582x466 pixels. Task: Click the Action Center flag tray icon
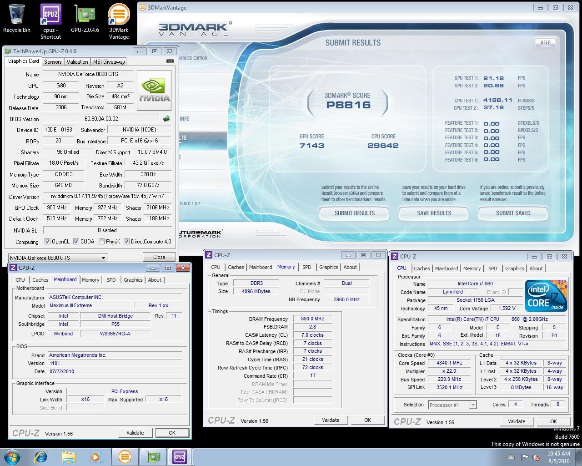click(525, 457)
